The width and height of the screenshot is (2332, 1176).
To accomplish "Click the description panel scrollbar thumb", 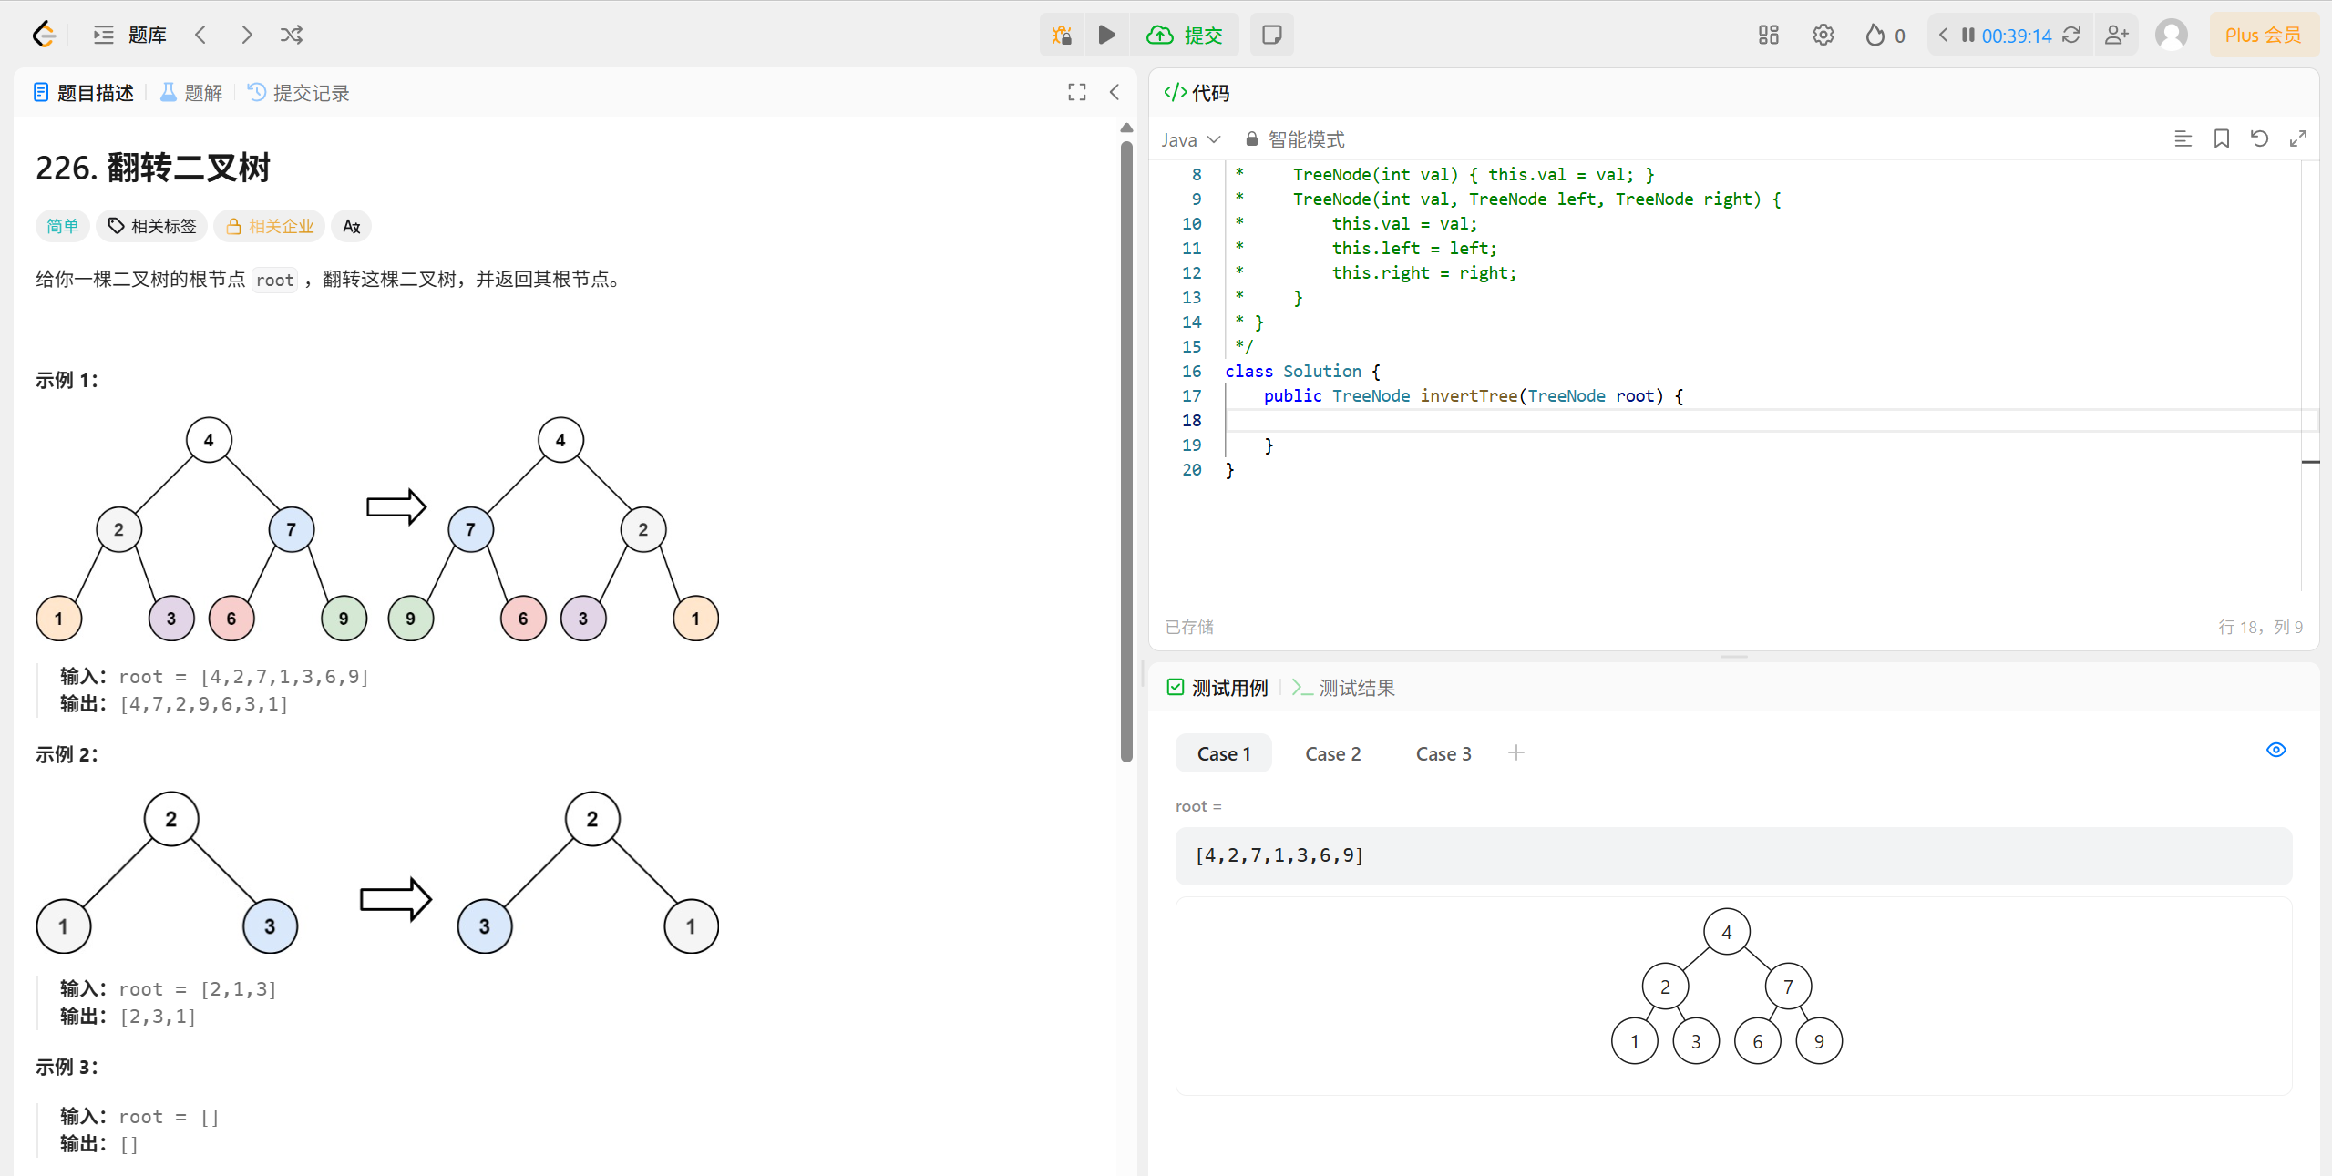I will tap(1126, 451).
